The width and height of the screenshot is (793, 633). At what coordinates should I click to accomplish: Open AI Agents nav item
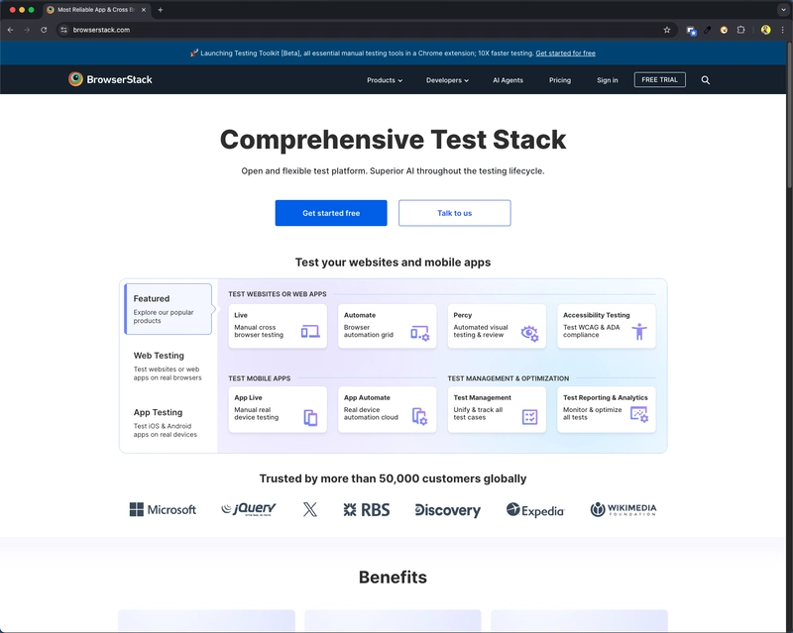click(x=508, y=80)
